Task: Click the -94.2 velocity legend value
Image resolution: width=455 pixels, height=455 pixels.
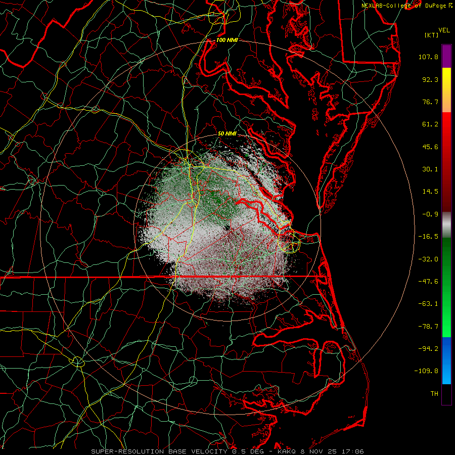Action: [x=428, y=349]
